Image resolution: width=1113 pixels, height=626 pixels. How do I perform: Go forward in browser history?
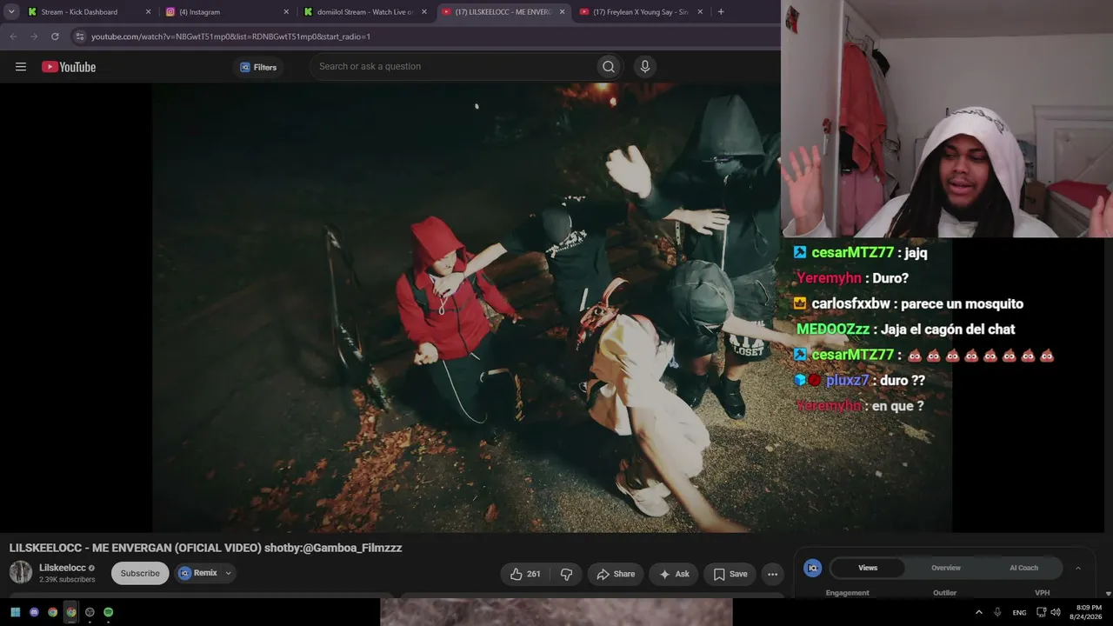coord(34,37)
